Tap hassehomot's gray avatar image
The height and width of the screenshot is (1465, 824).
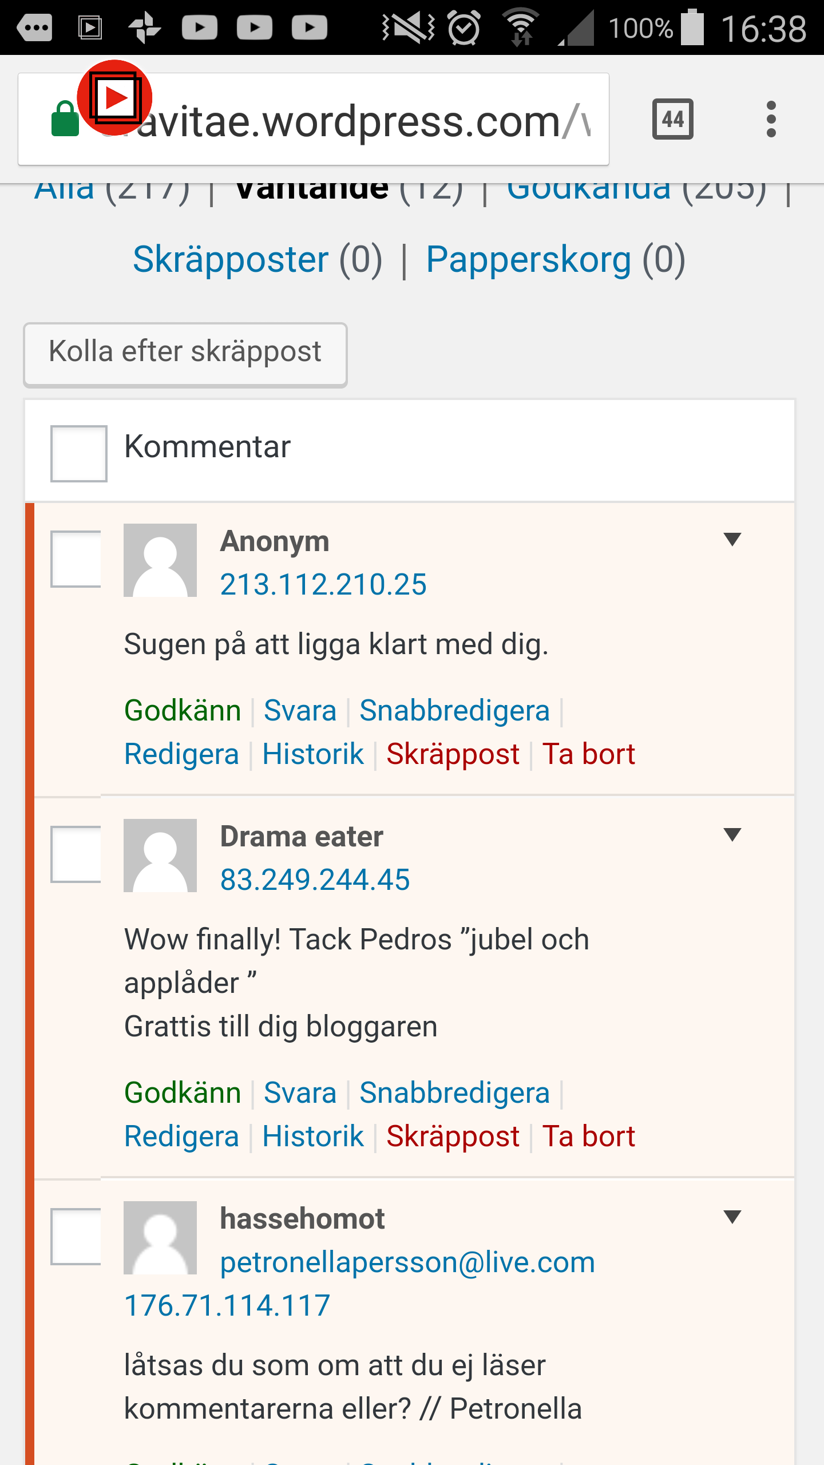pos(160,1238)
